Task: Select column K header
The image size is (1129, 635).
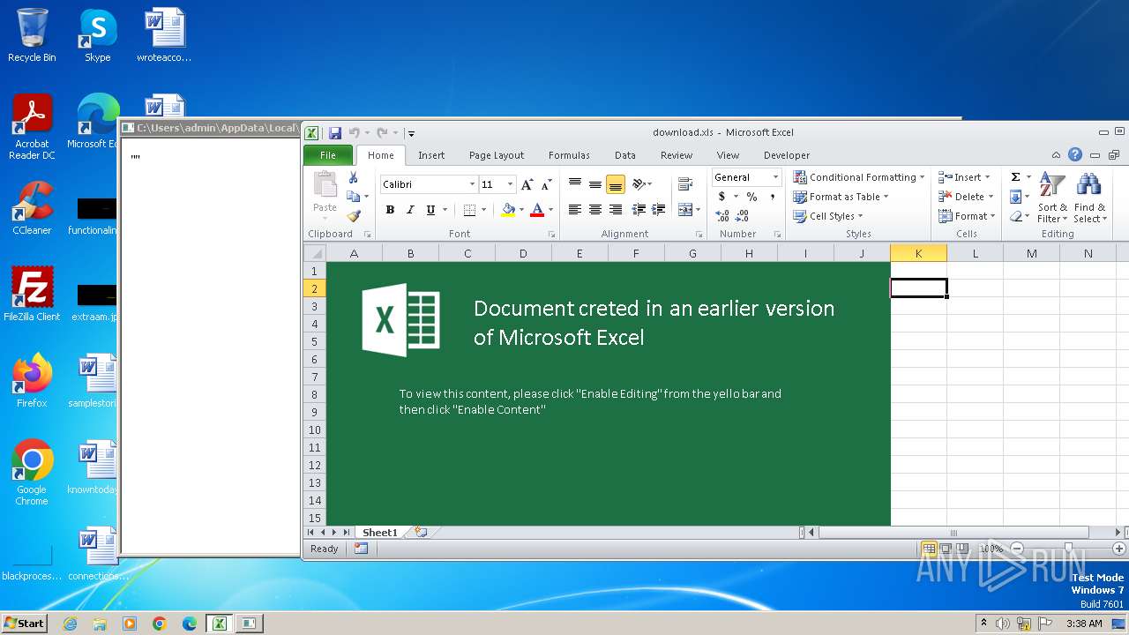Action: coord(918,253)
